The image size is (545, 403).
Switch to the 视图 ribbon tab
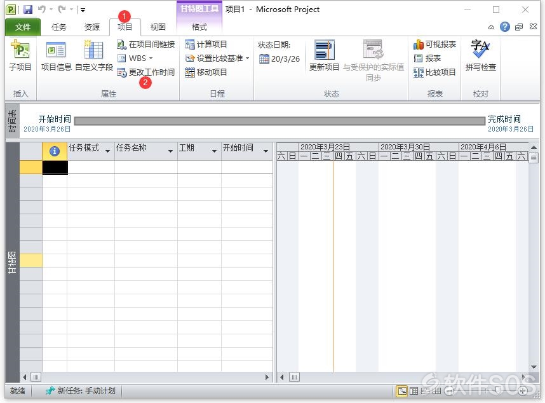[158, 27]
